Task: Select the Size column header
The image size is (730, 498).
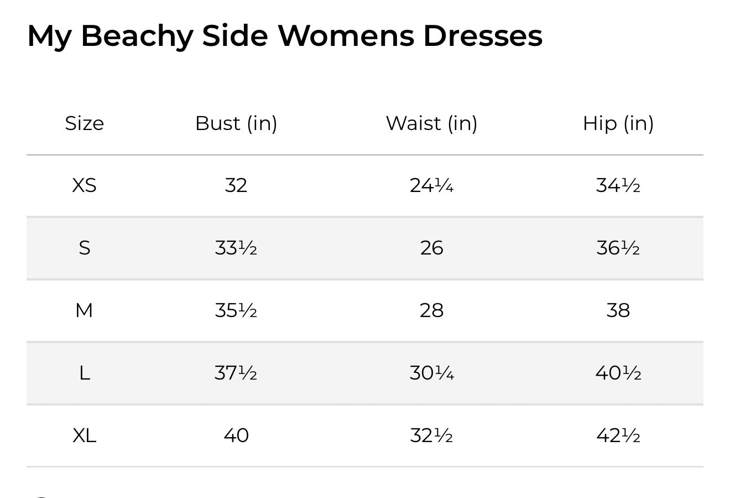Action: tap(84, 123)
